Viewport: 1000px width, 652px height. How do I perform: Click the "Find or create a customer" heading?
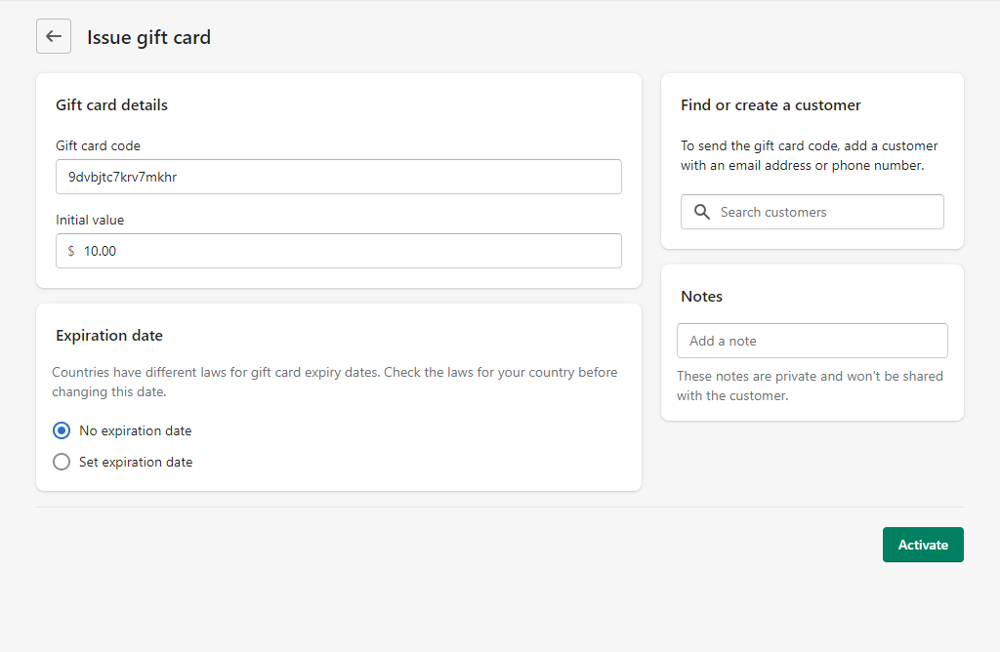[771, 104]
